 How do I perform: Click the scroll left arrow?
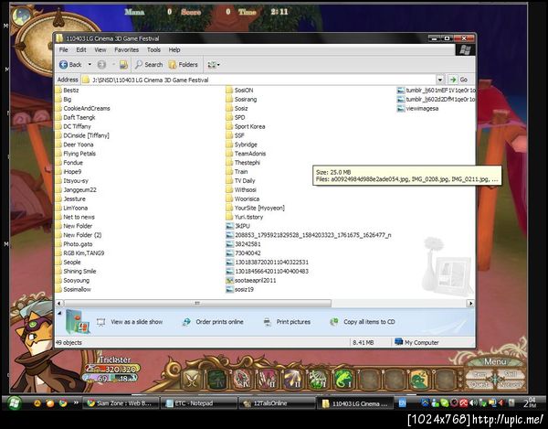click(58, 303)
